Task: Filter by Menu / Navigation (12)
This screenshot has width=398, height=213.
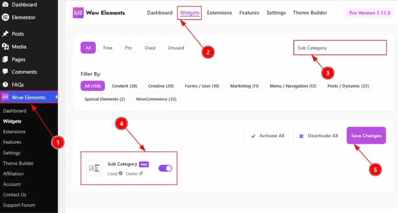Action: tap(293, 86)
